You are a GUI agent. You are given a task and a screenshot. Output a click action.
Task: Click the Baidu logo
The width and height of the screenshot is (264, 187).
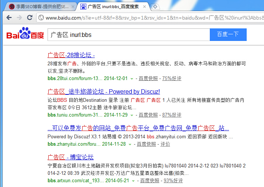tap(25, 33)
